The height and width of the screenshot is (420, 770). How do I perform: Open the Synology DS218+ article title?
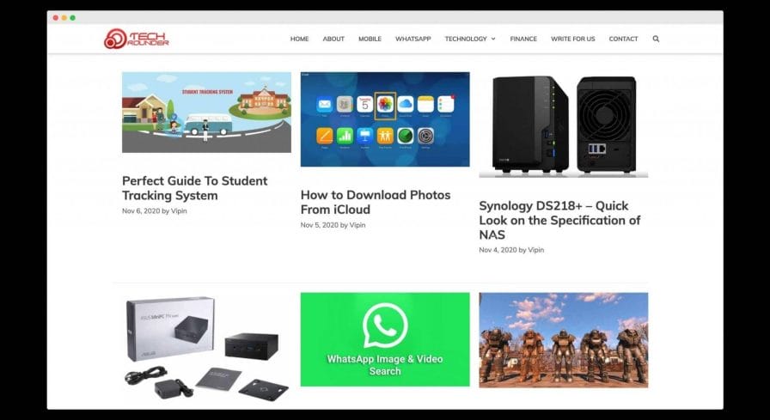point(559,220)
